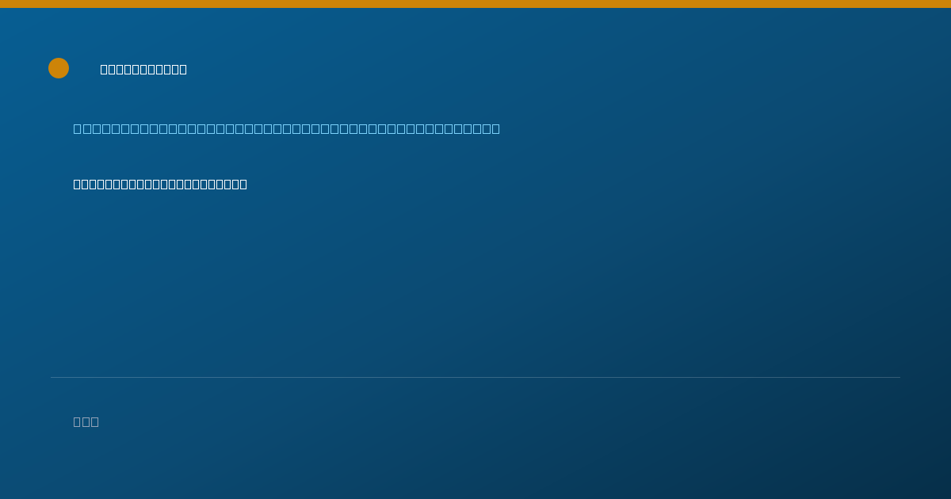Click the first gray footer character

tap(78, 421)
